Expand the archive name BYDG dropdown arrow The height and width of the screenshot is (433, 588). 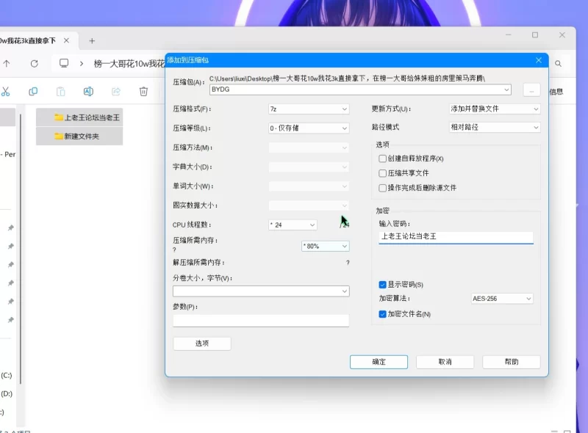point(506,90)
